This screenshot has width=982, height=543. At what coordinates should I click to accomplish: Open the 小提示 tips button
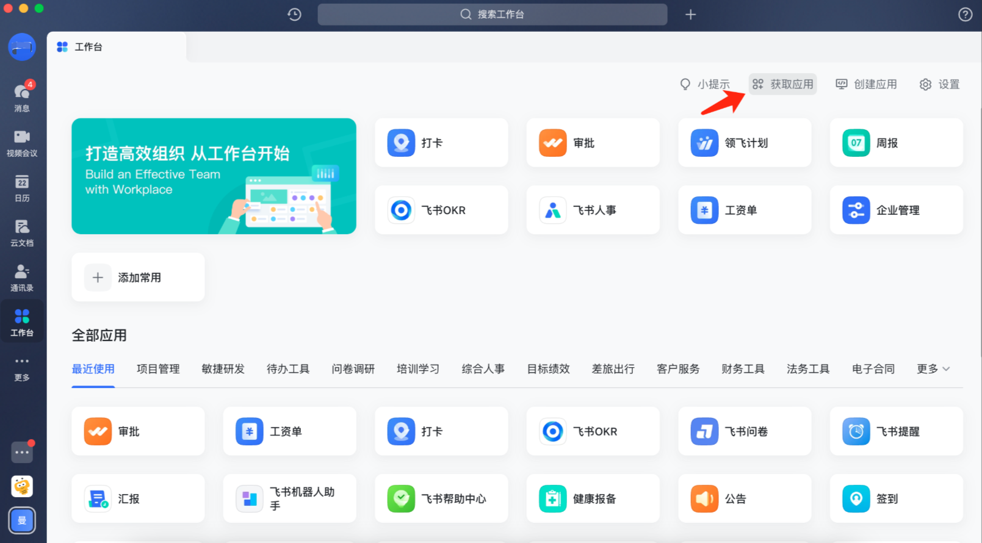pyautogui.click(x=705, y=84)
